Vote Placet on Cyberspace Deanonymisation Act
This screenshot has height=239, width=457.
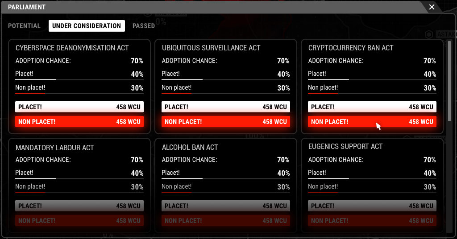79,107
